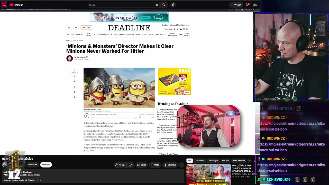Open author Glenn Garner's link
This screenshot has width=329, height=185.
81,57
